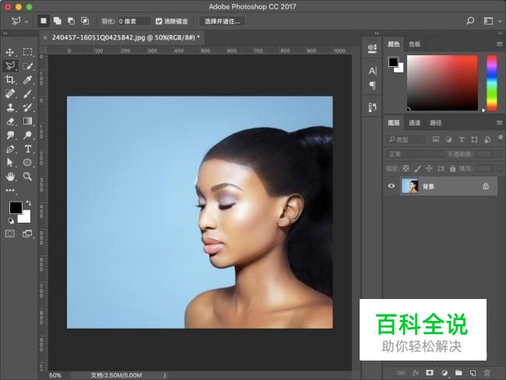Add a layer mask
This screenshot has width=506, height=380.
tap(430, 372)
